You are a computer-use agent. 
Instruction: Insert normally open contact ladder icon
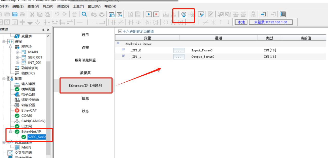pyautogui.click(x=114, y=22)
